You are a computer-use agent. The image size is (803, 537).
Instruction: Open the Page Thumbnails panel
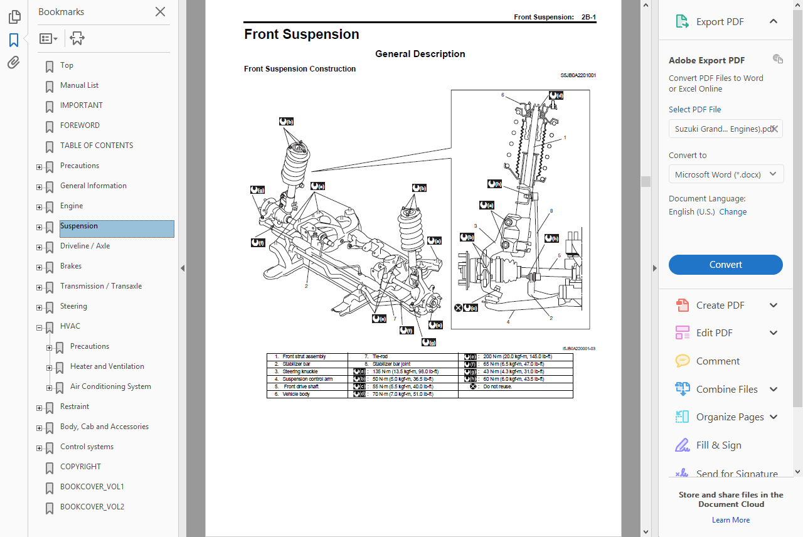pyautogui.click(x=14, y=17)
